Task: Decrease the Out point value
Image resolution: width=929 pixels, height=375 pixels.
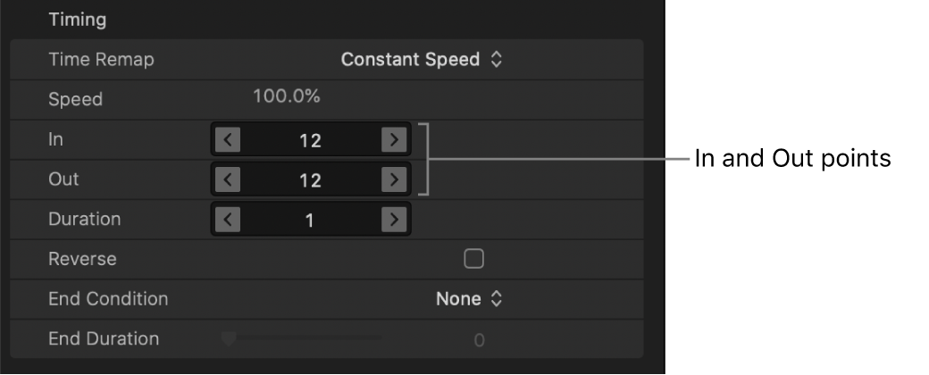Action: (230, 179)
